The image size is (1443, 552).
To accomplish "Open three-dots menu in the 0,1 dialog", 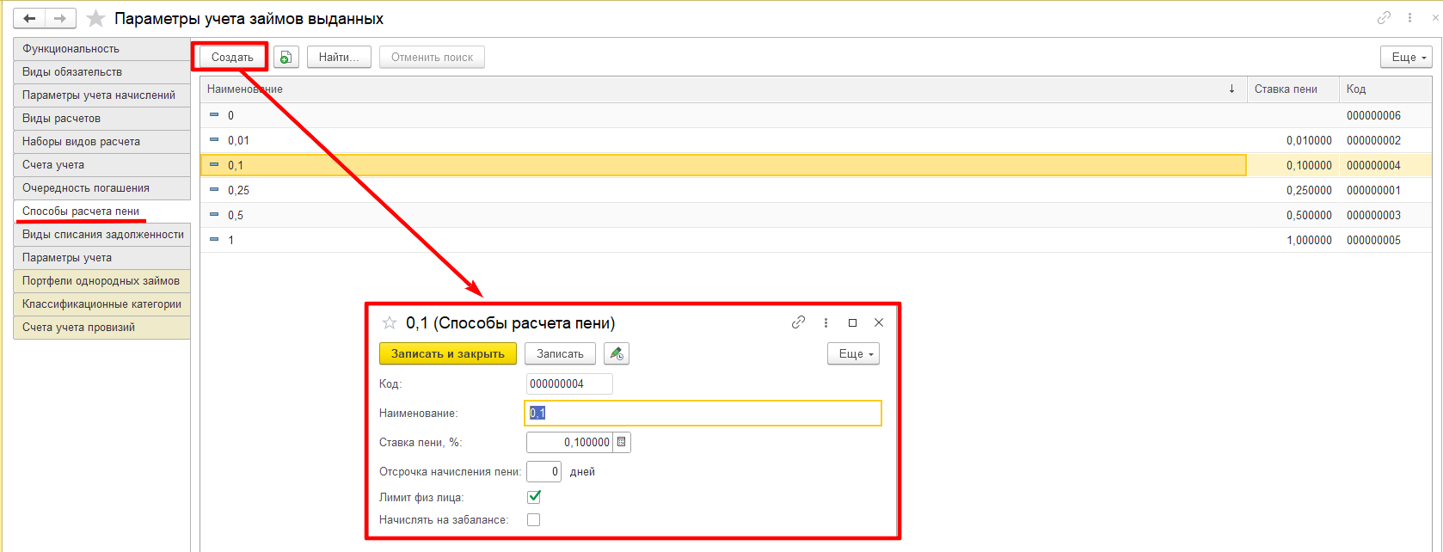I will 826,322.
